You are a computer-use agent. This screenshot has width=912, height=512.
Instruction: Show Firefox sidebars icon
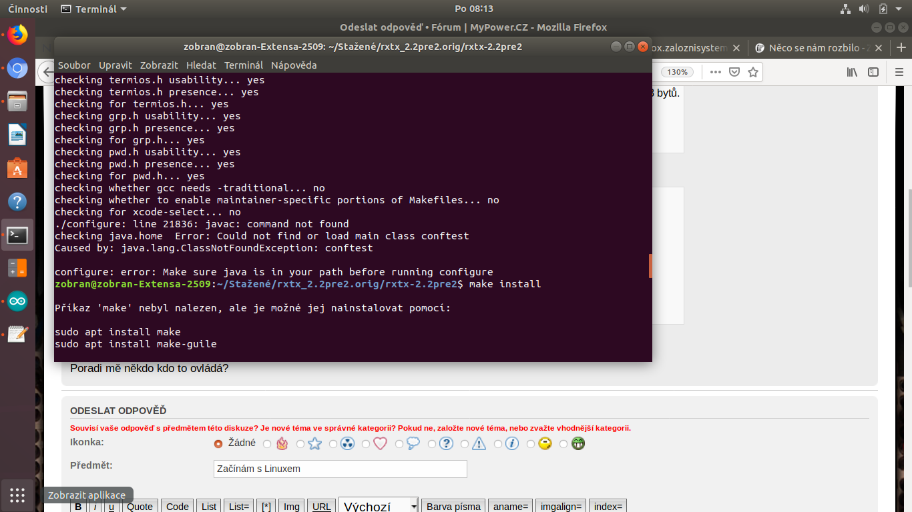tap(873, 72)
